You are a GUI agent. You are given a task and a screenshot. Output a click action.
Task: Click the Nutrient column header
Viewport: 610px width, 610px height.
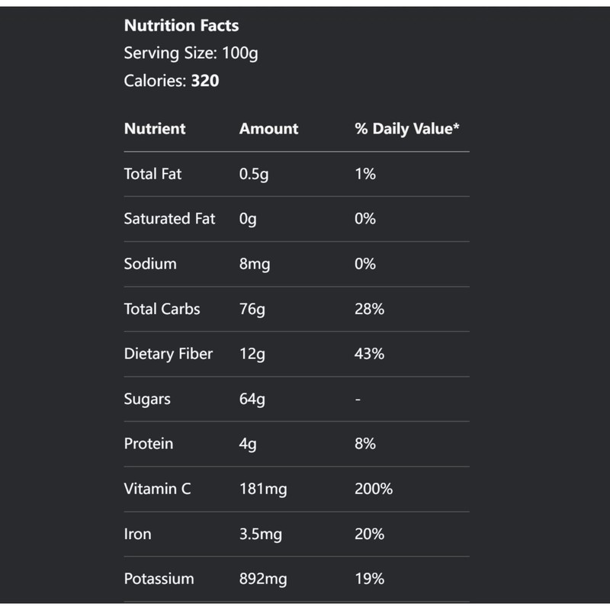(x=155, y=129)
